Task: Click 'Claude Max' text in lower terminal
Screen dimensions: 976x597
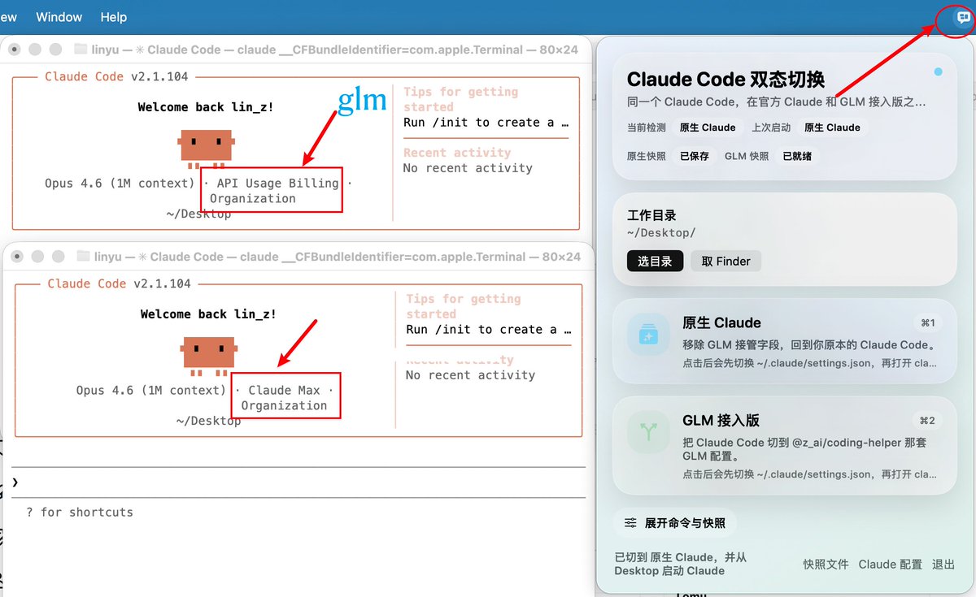Action: 285,391
